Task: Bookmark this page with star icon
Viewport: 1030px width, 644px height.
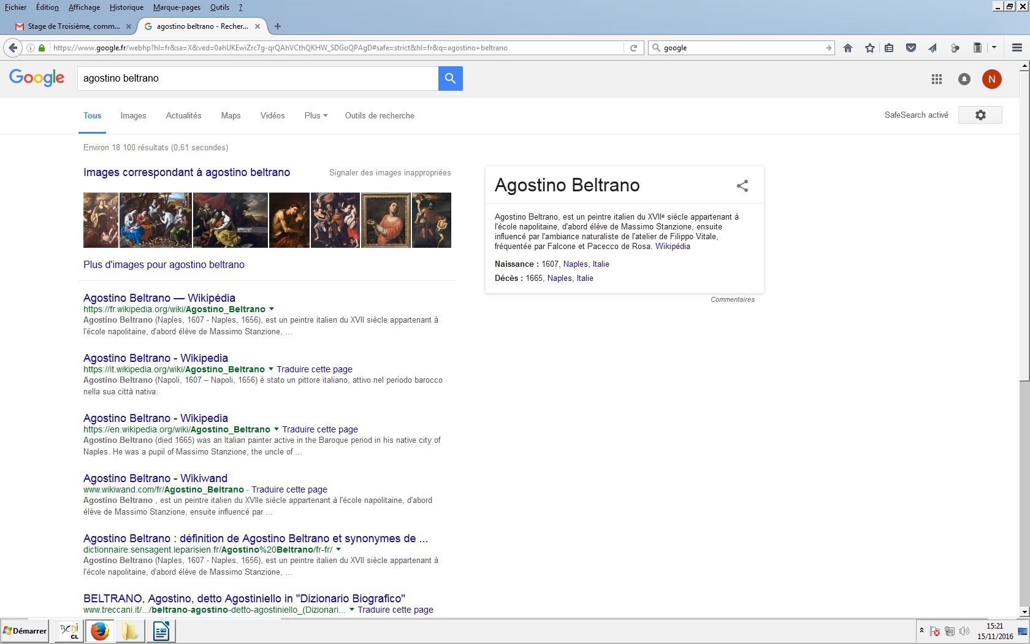Action: [869, 48]
